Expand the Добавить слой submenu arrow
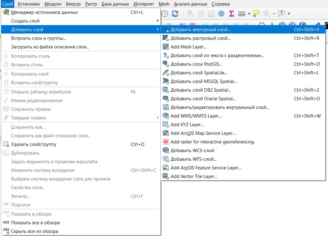328x236 pixels. click(158, 29)
